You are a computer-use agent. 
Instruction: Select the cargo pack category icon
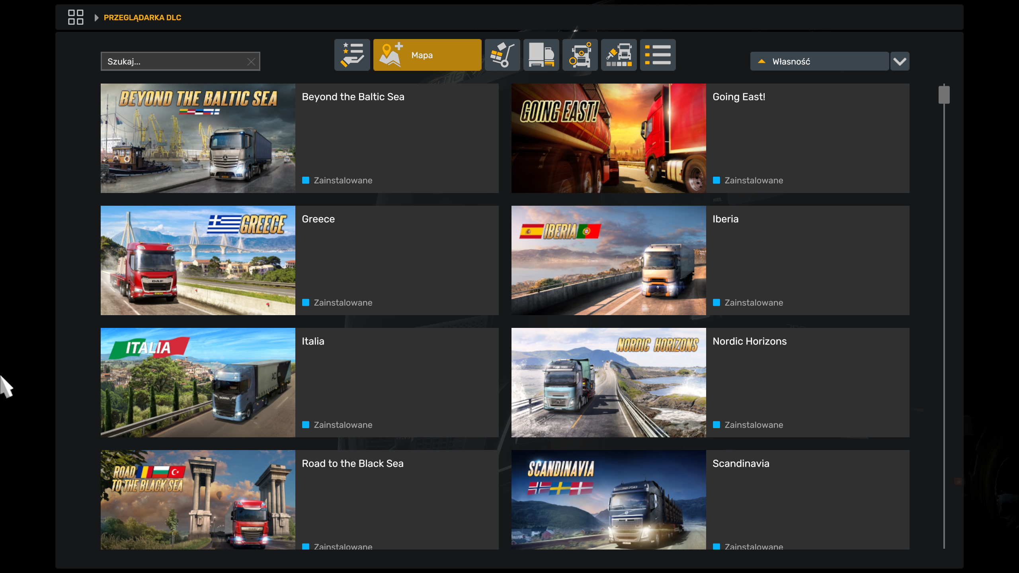pyautogui.click(x=502, y=55)
